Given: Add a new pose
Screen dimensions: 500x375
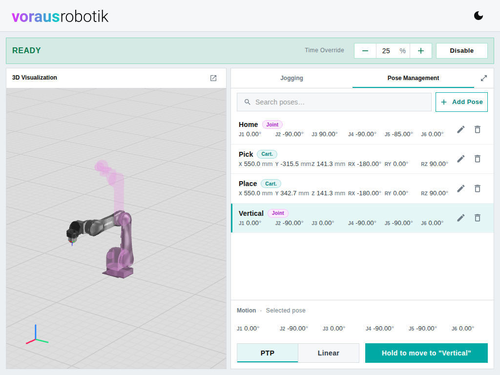Looking at the screenshot, I should (x=461, y=102).
